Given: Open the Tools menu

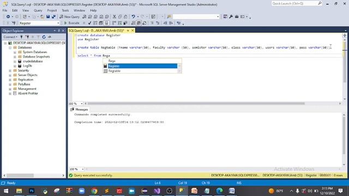Looking at the screenshot, I should pos(65,10).
